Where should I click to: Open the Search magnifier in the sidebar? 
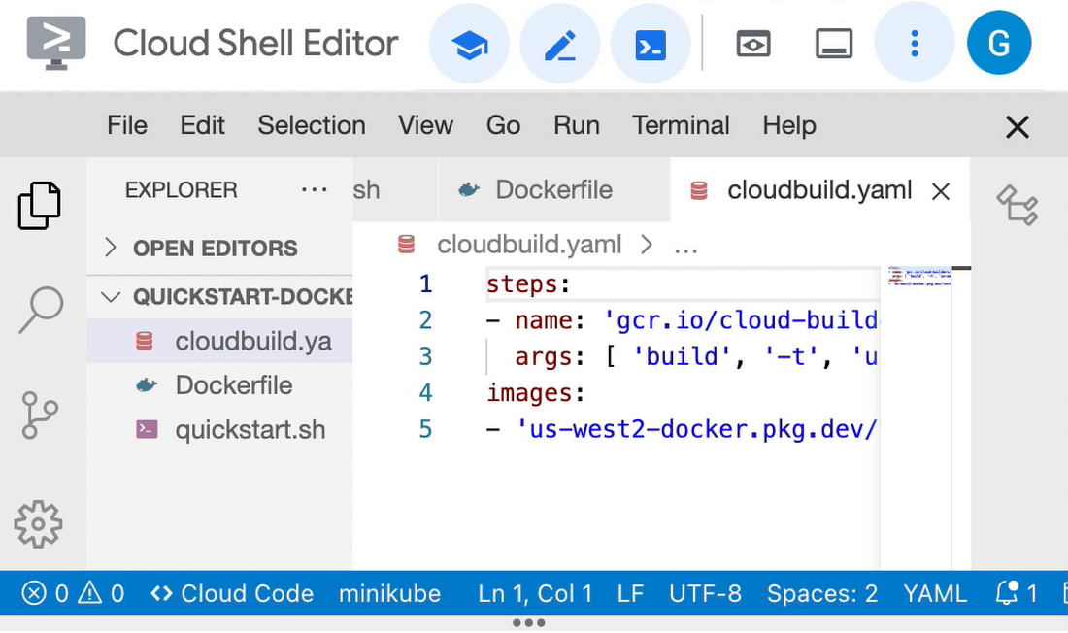coord(41,310)
